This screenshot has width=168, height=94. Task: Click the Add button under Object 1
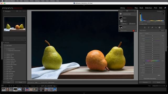click(124, 24)
